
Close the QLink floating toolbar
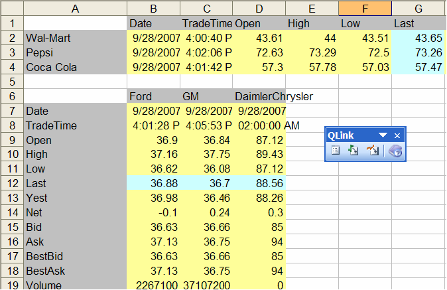(397, 136)
